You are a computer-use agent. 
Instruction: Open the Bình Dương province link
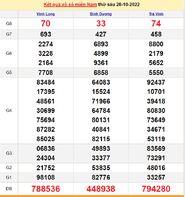[x=101, y=14]
